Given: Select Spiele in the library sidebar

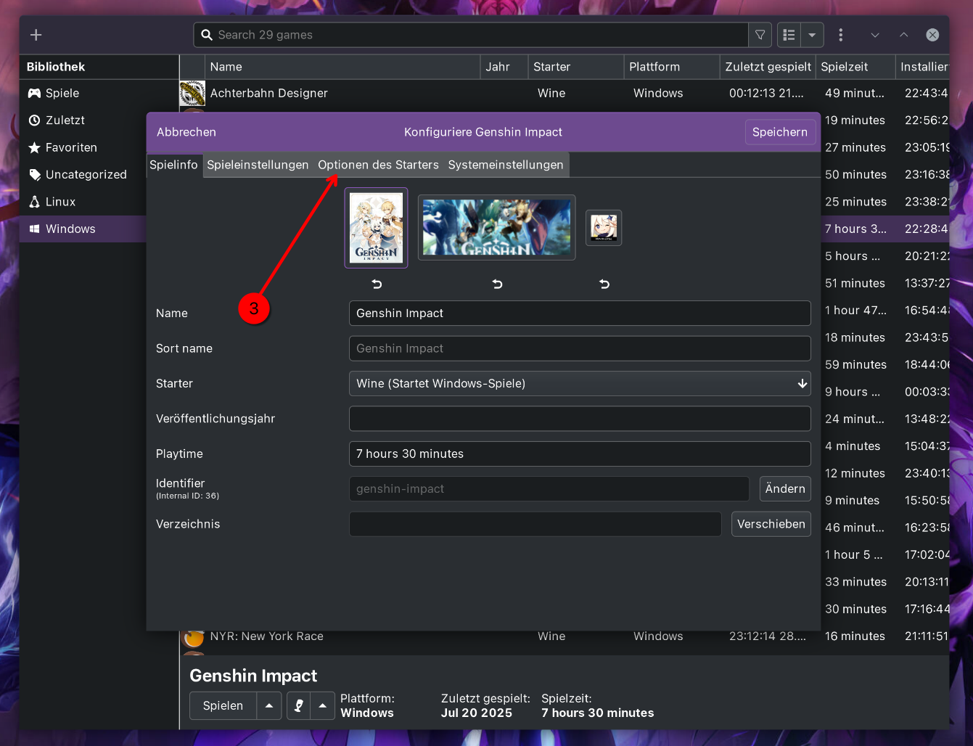Looking at the screenshot, I should (99, 93).
